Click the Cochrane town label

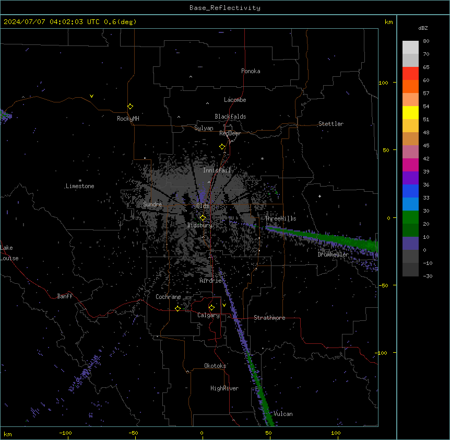coord(168,297)
